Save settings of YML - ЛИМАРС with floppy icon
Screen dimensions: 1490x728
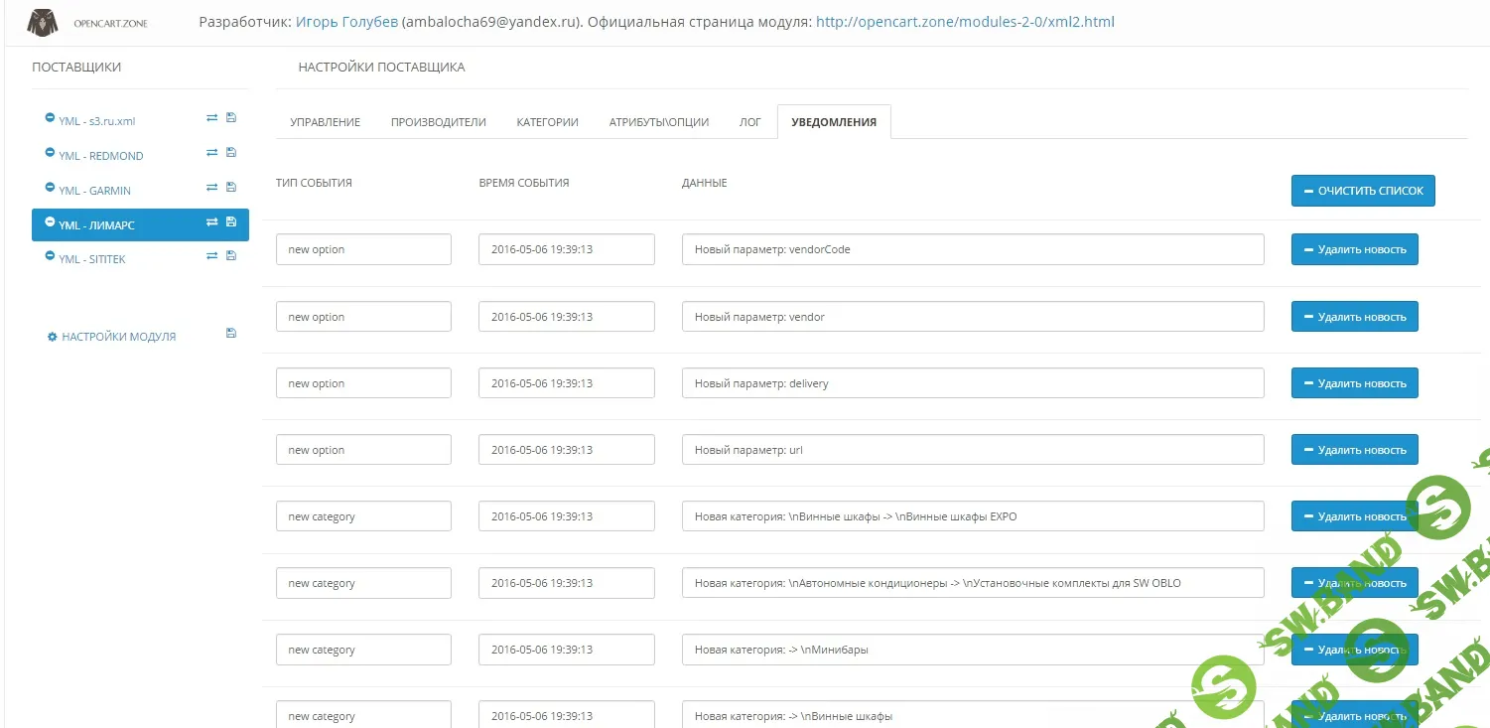[230, 221]
